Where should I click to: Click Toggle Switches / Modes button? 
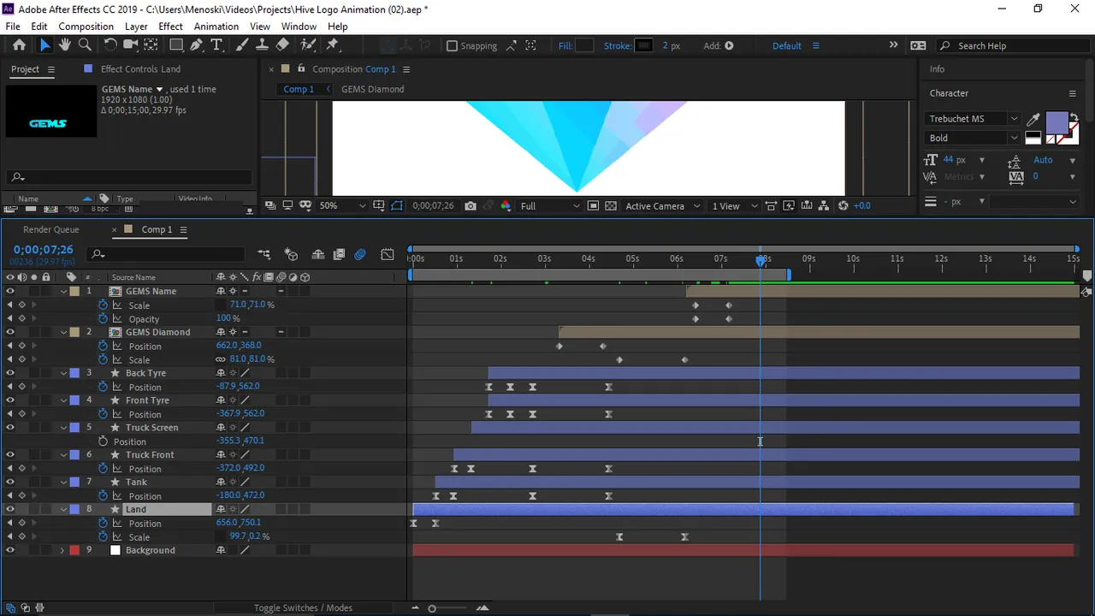point(303,607)
